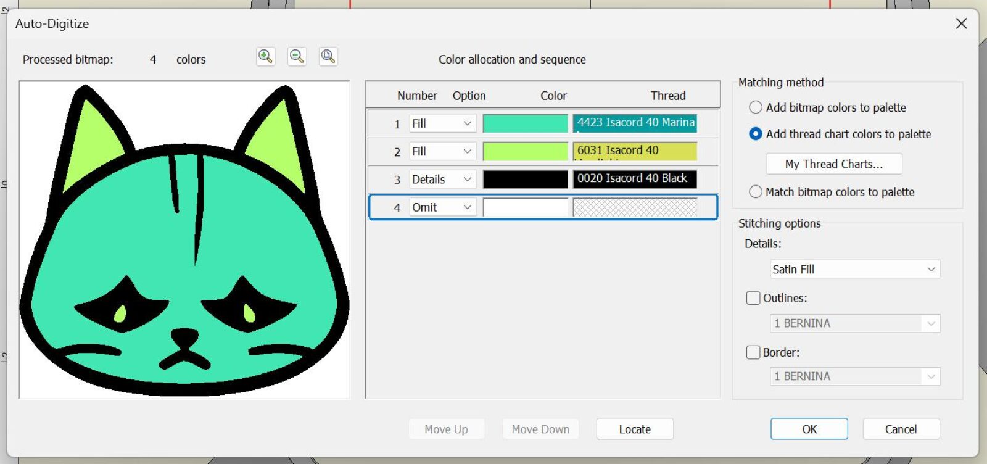Select the black color swatch in row 3
Viewport: 987px width, 464px height.
click(525, 179)
